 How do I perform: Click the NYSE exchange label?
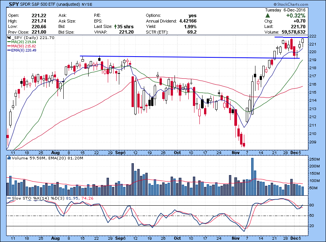pyautogui.click(x=87, y=4)
